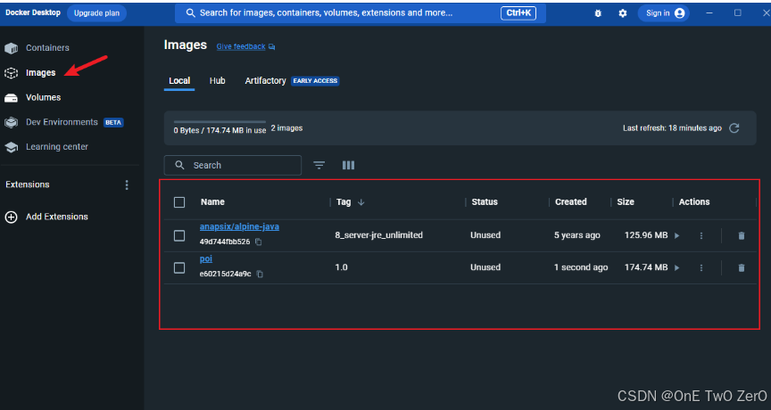Click the '2 images' count text
The image size is (771, 410).
pyautogui.click(x=286, y=128)
